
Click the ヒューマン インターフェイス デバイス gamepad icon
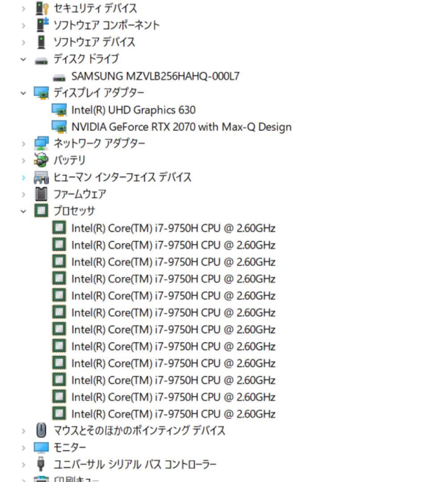point(40,177)
